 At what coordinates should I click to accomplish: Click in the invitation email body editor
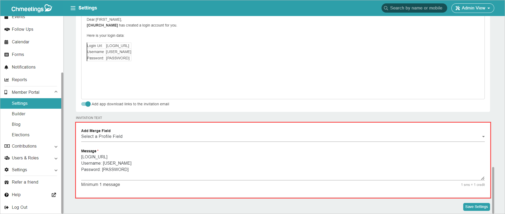click(283, 58)
